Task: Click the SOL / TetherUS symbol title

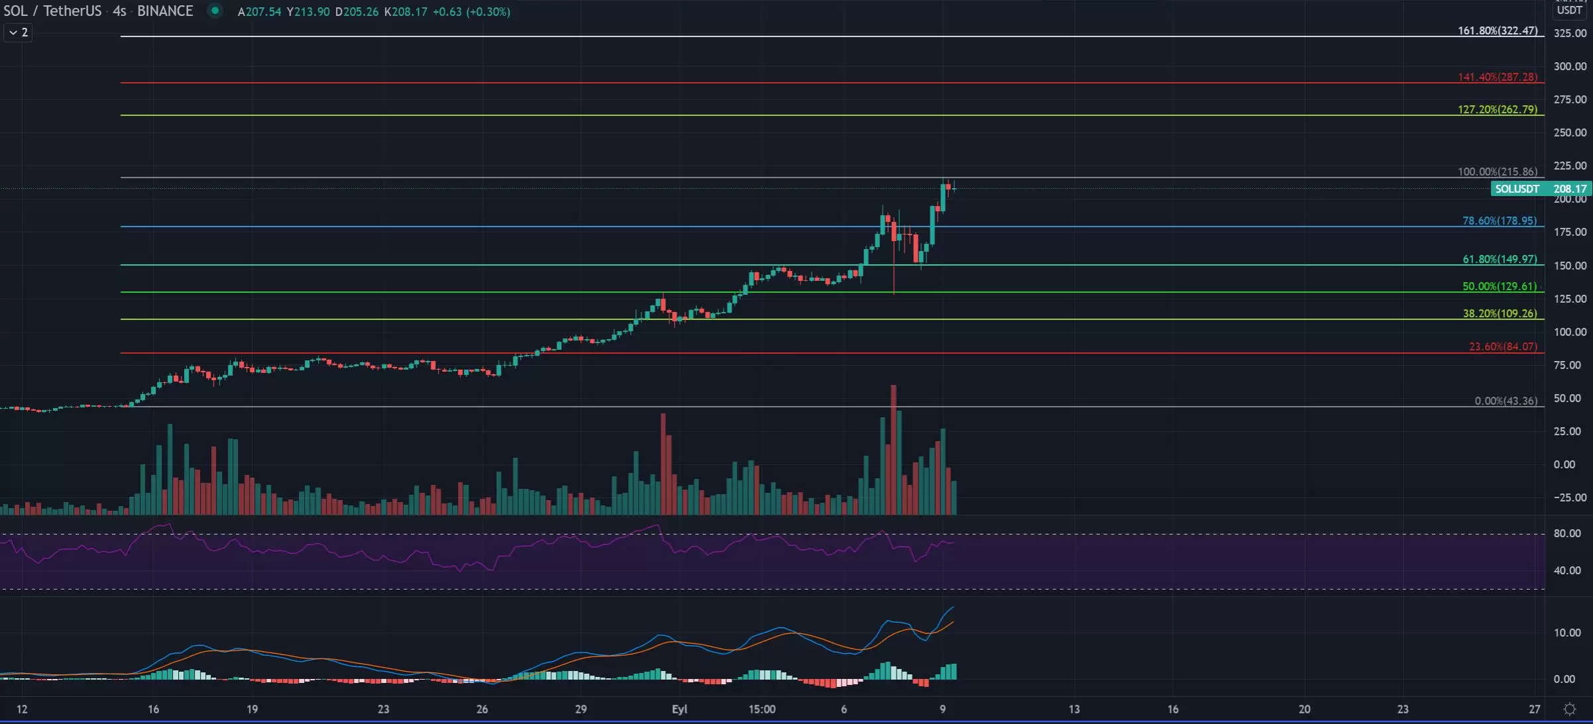Action: click(x=53, y=11)
